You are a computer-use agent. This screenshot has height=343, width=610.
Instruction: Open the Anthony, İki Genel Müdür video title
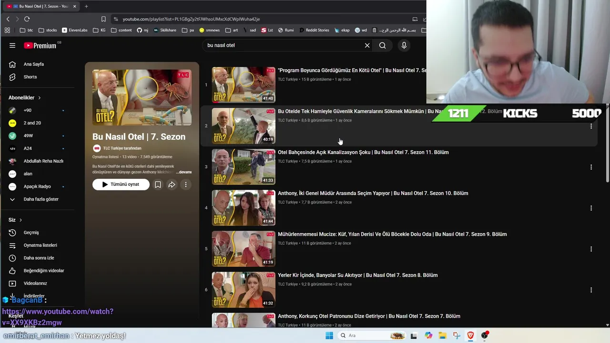tap(373, 193)
